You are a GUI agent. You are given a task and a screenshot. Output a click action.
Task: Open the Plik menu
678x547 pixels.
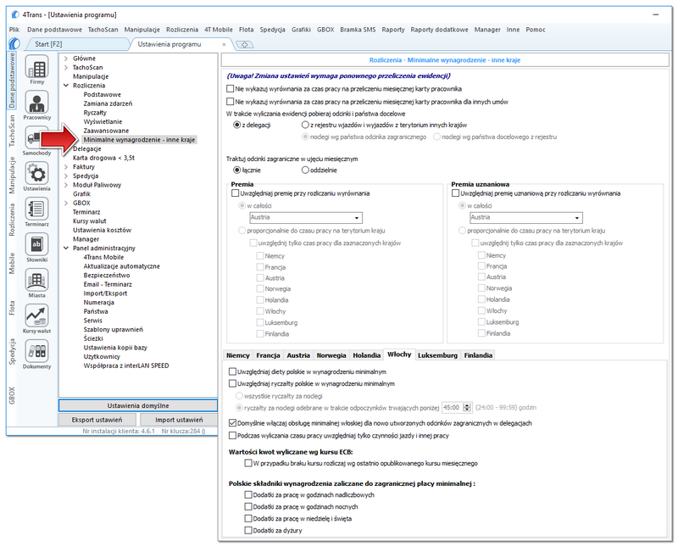[x=14, y=30]
